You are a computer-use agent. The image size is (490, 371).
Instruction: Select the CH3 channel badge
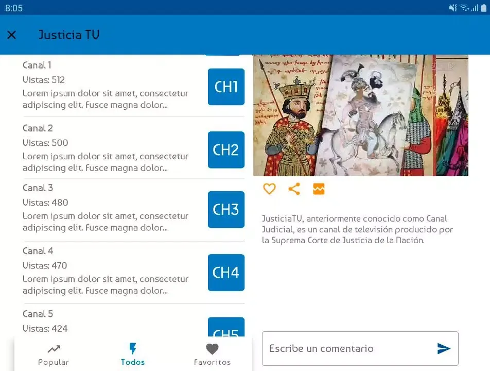226,209
